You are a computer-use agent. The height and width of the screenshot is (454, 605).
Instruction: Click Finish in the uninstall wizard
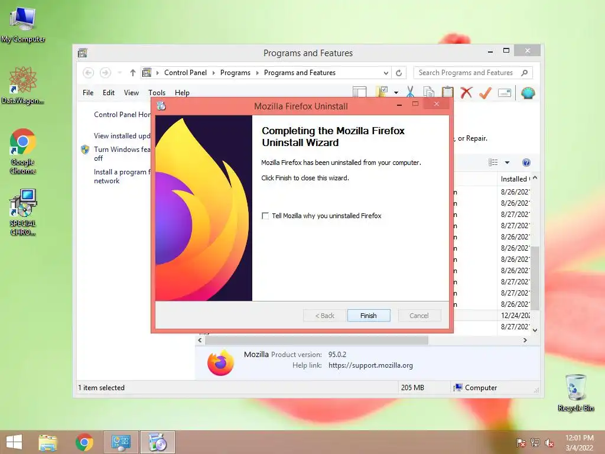[369, 316]
